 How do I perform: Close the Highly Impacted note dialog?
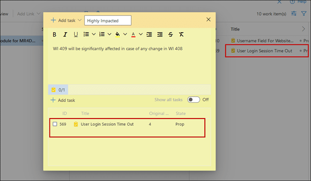point(208,20)
